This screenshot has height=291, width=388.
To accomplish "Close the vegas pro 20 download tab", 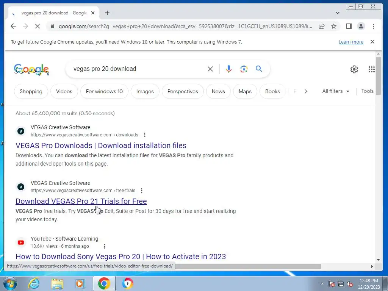I will coord(93,13).
